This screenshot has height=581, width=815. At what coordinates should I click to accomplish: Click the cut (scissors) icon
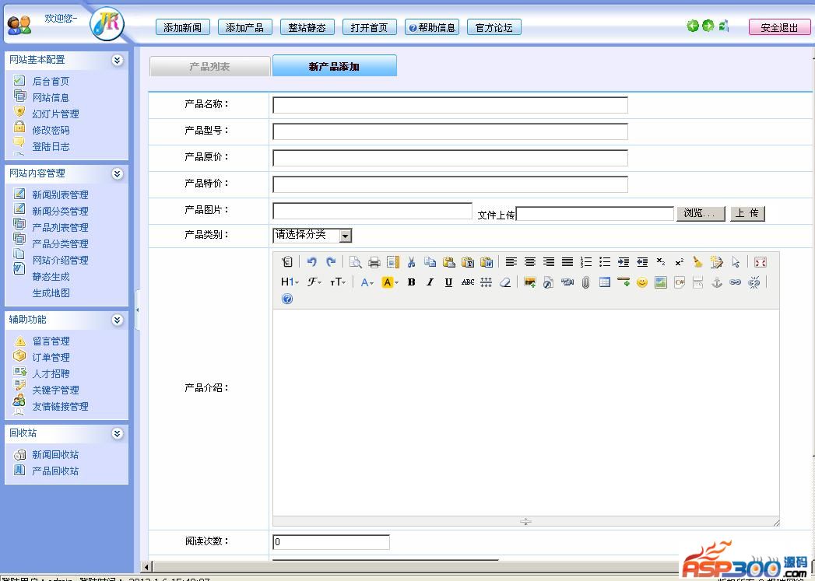click(x=411, y=262)
